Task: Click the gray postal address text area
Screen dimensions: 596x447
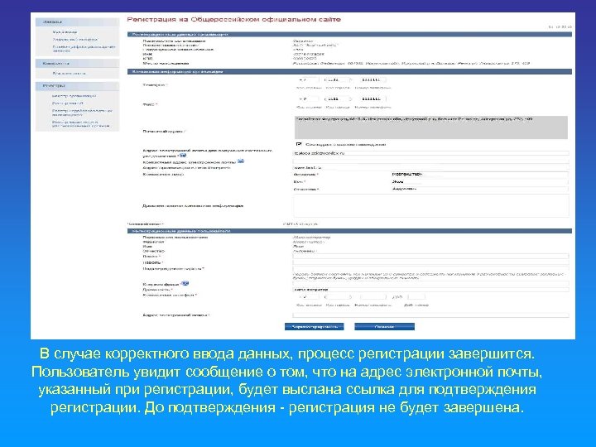Action: pyautogui.click(x=431, y=127)
